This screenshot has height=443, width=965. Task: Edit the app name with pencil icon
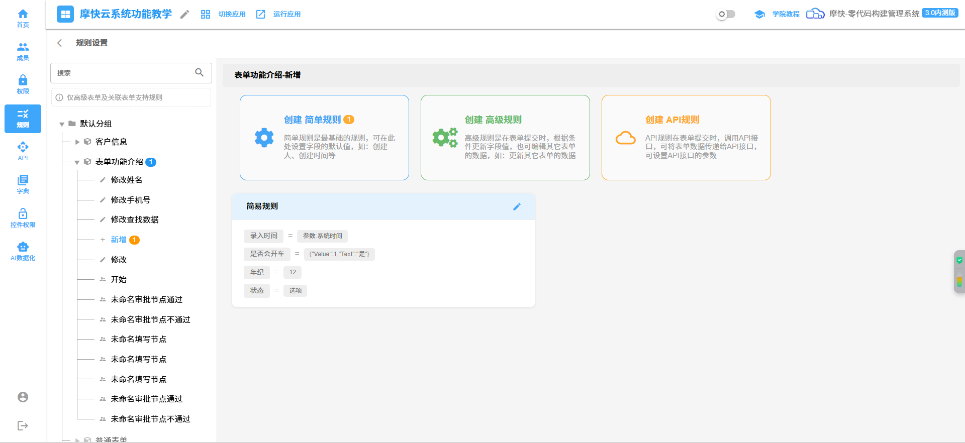point(184,15)
